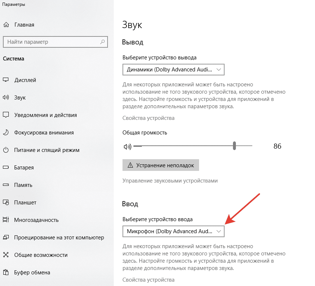Click the Display monitor icon
This screenshot has width=315, height=286.
pos(6,80)
